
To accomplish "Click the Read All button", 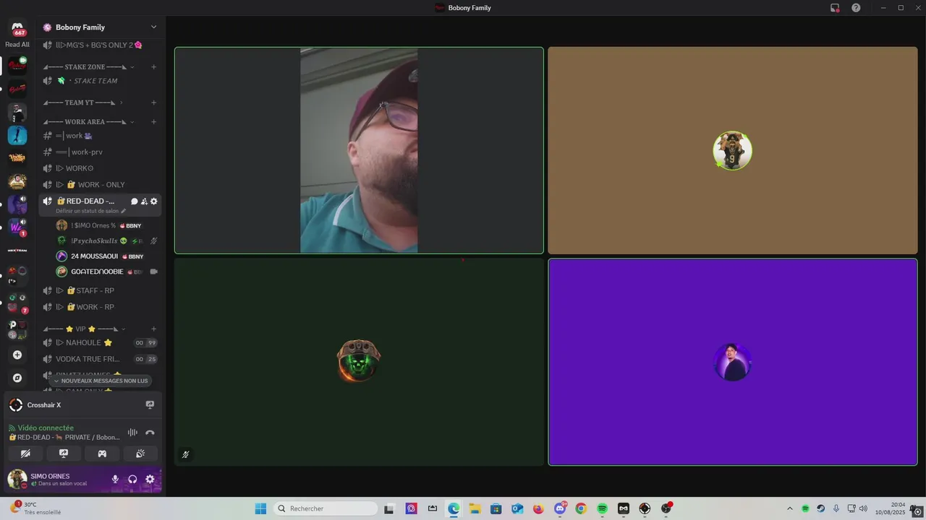I will pyautogui.click(x=17, y=45).
